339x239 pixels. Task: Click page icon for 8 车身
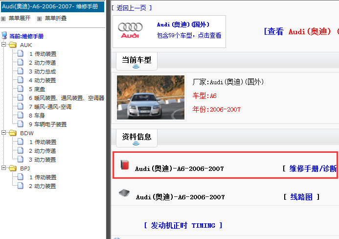click(x=21, y=115)
